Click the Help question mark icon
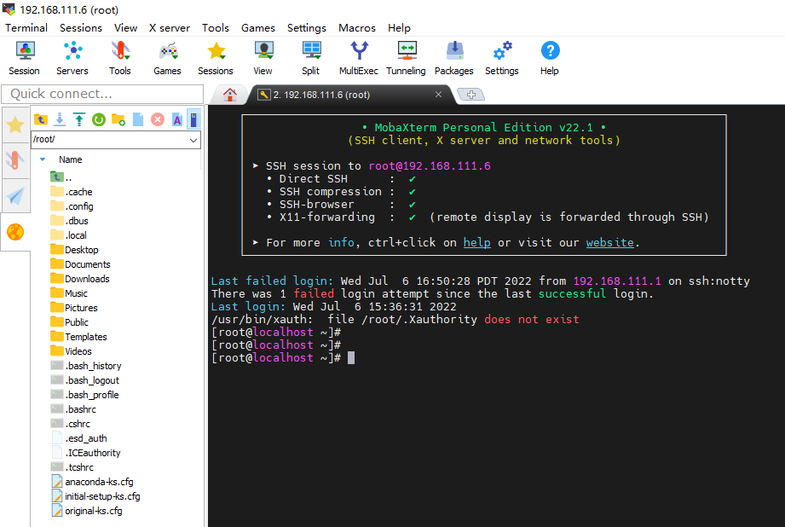Screen dimensions: 785x527 point(550,58)
